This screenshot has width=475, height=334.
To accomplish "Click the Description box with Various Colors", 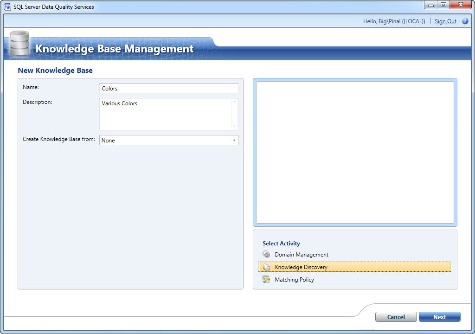I will 169,114.
